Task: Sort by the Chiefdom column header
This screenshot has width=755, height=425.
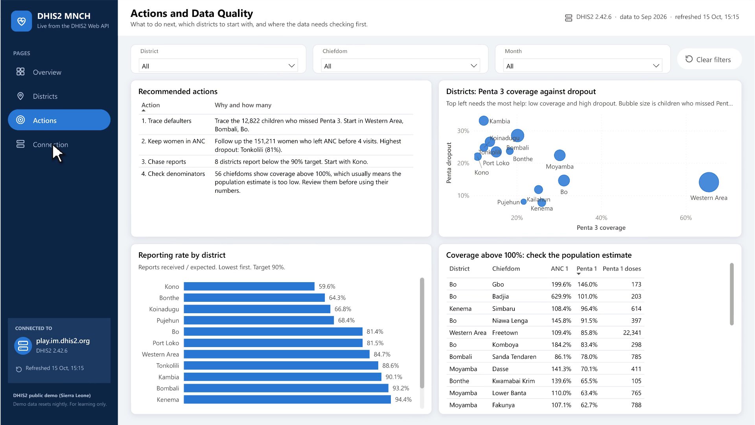Action: click(506, 268)
